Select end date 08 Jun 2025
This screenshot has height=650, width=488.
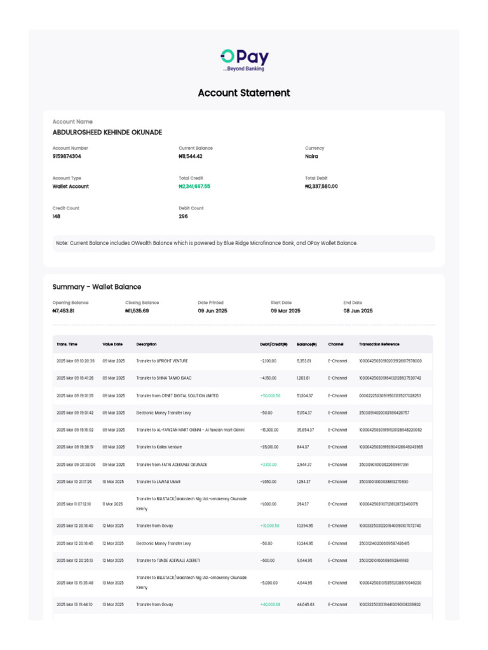(358, 311)
